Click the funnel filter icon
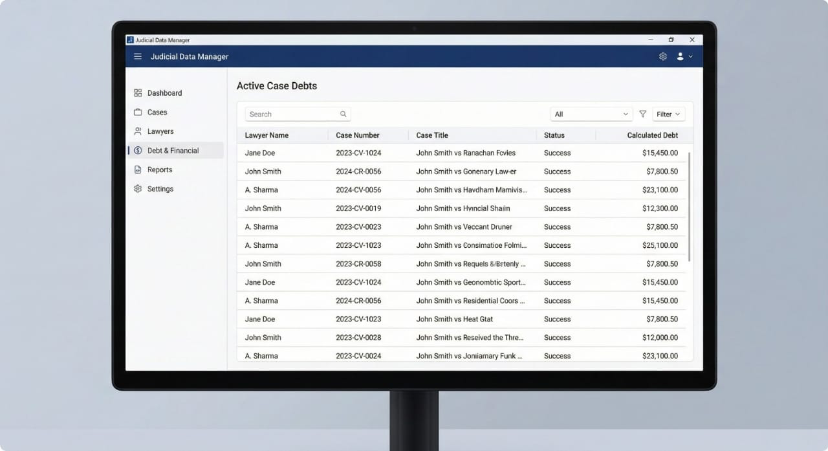 coord(642,114)
